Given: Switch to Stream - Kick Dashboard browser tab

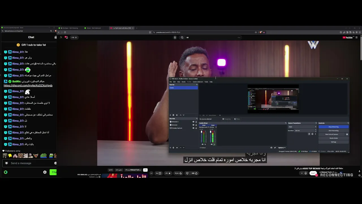Looking at the screenshot, I should (96, 28).
